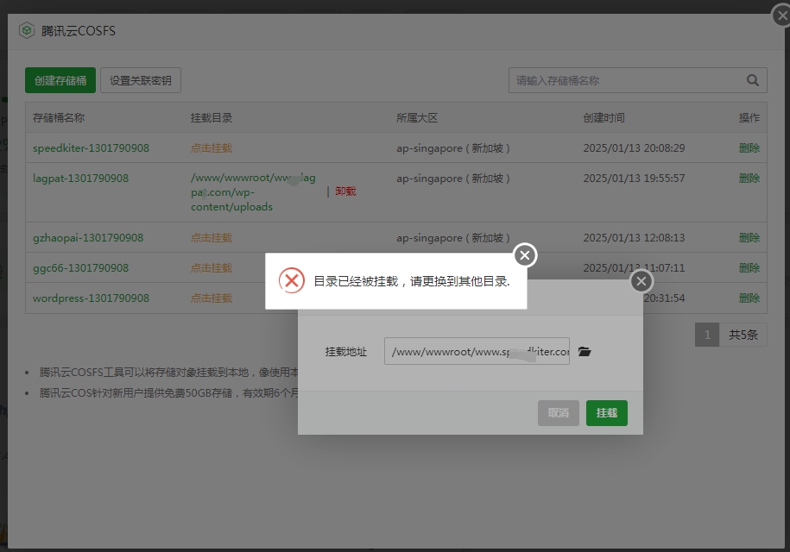The image size is (790, 552).
Task: Click the COSFS cube logo icon
Action: pos(27,31)
